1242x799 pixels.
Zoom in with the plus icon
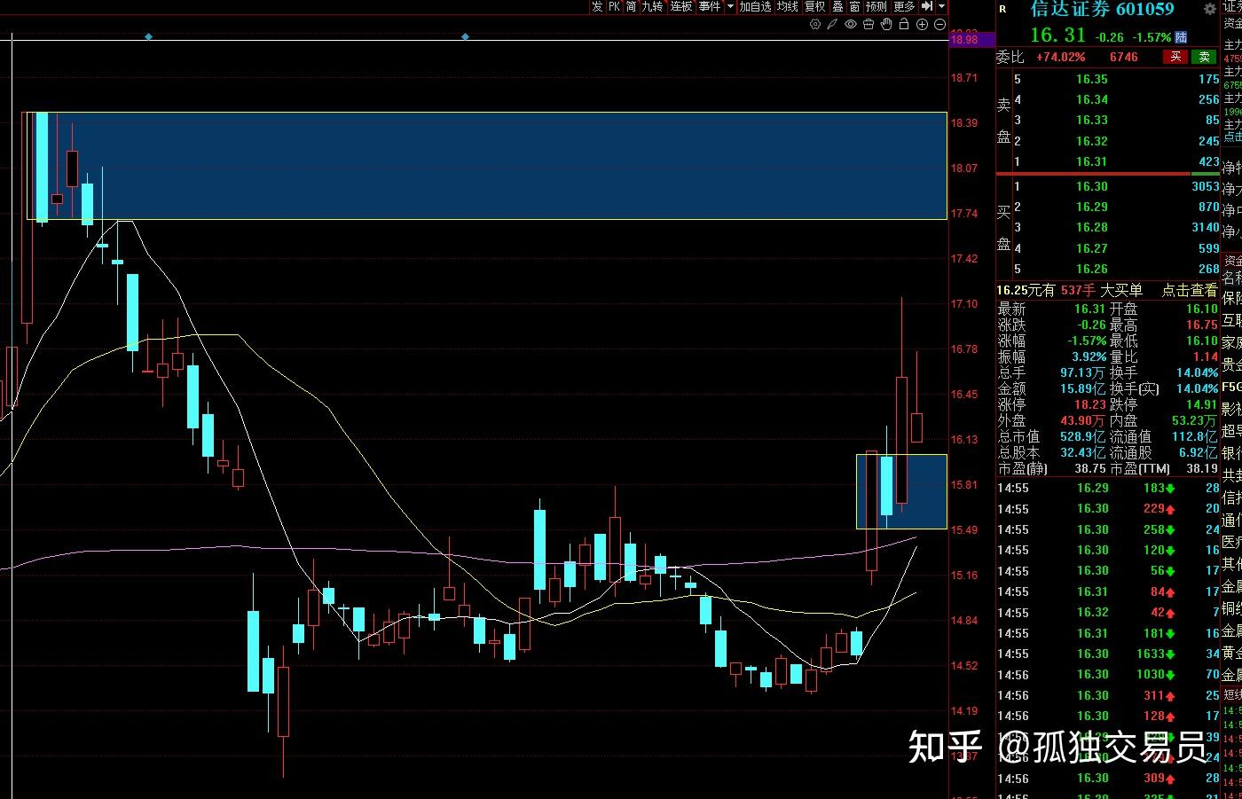point(923,25)
